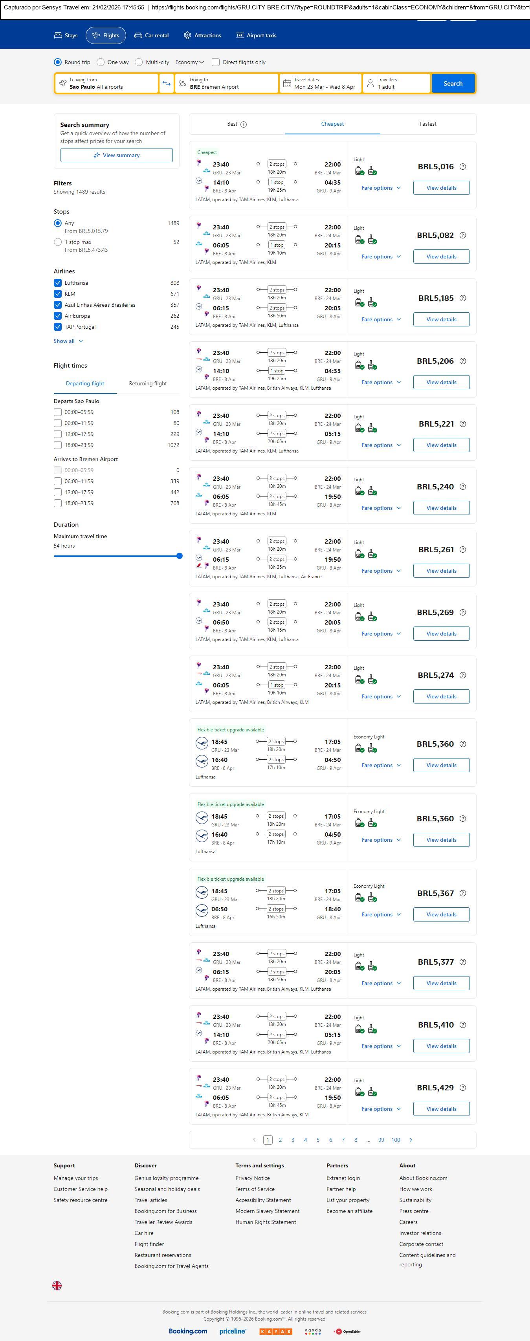
Task: Select the One way radio button
Action: coord(101,62)
